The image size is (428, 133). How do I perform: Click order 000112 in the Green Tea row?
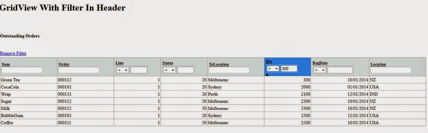(65, 80)
